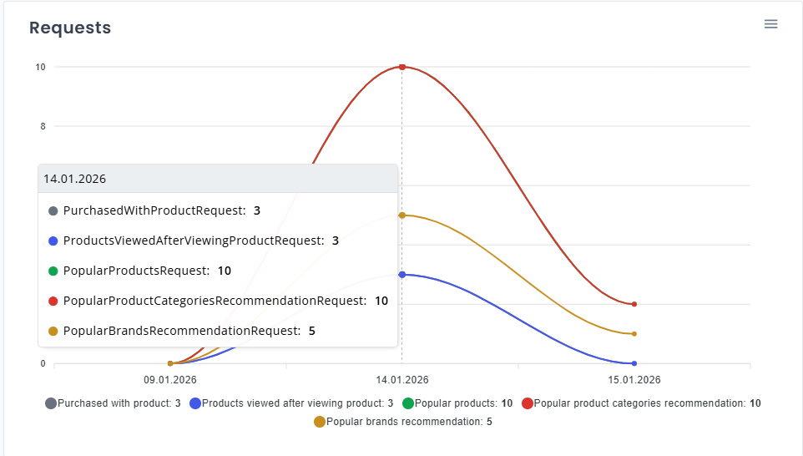This screenshot has height=456, width=803.
Task: Open the chart hamburger menu
Action: point(770,24)
